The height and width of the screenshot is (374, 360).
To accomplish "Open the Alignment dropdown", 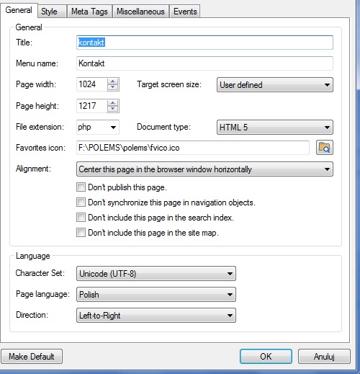I will 204,169.
